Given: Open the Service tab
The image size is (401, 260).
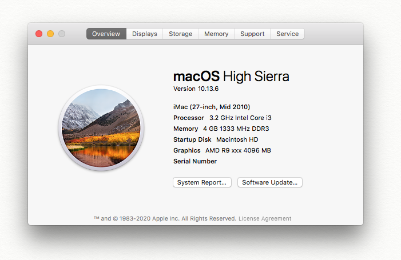Looking at the screenshot, I should click(288, 34).
